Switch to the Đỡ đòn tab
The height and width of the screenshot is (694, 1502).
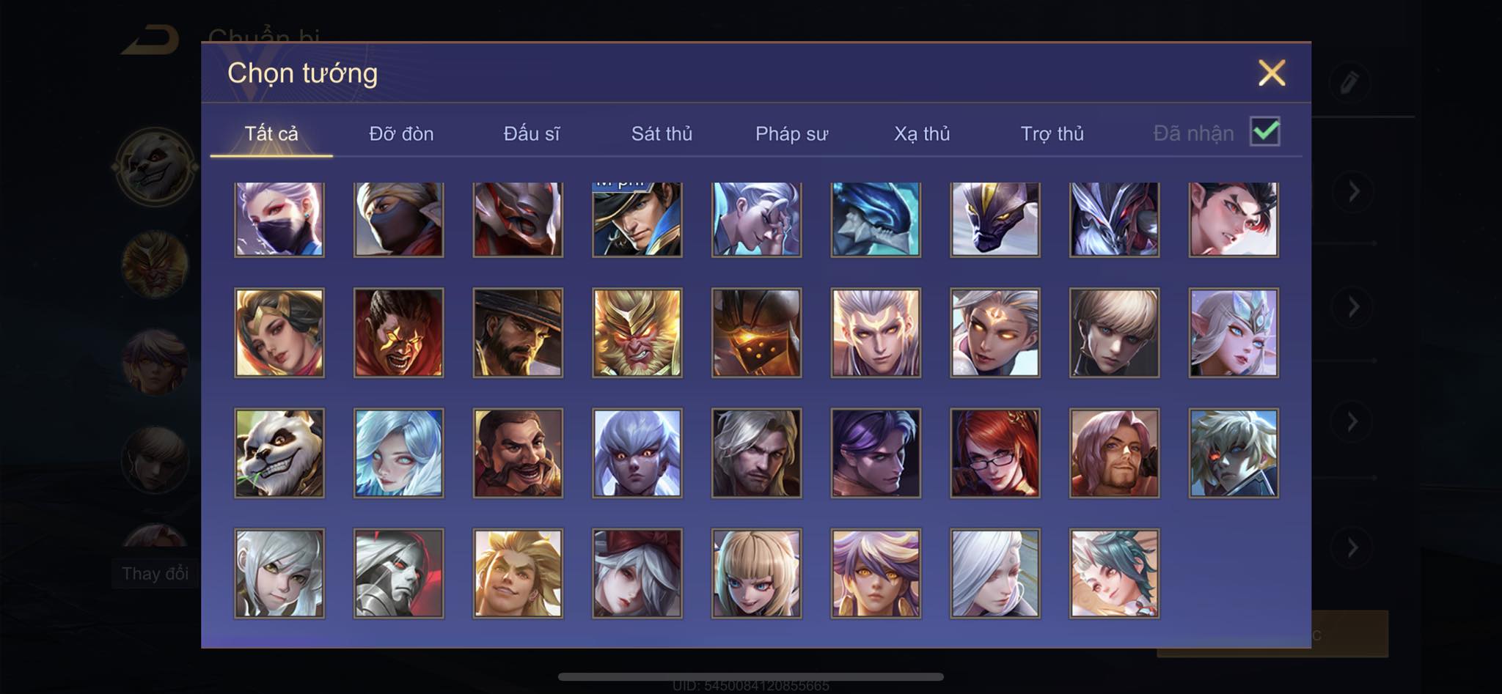[x=401, y=133]
